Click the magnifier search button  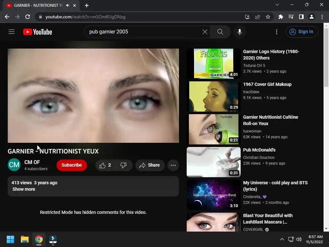pos(220,32)
